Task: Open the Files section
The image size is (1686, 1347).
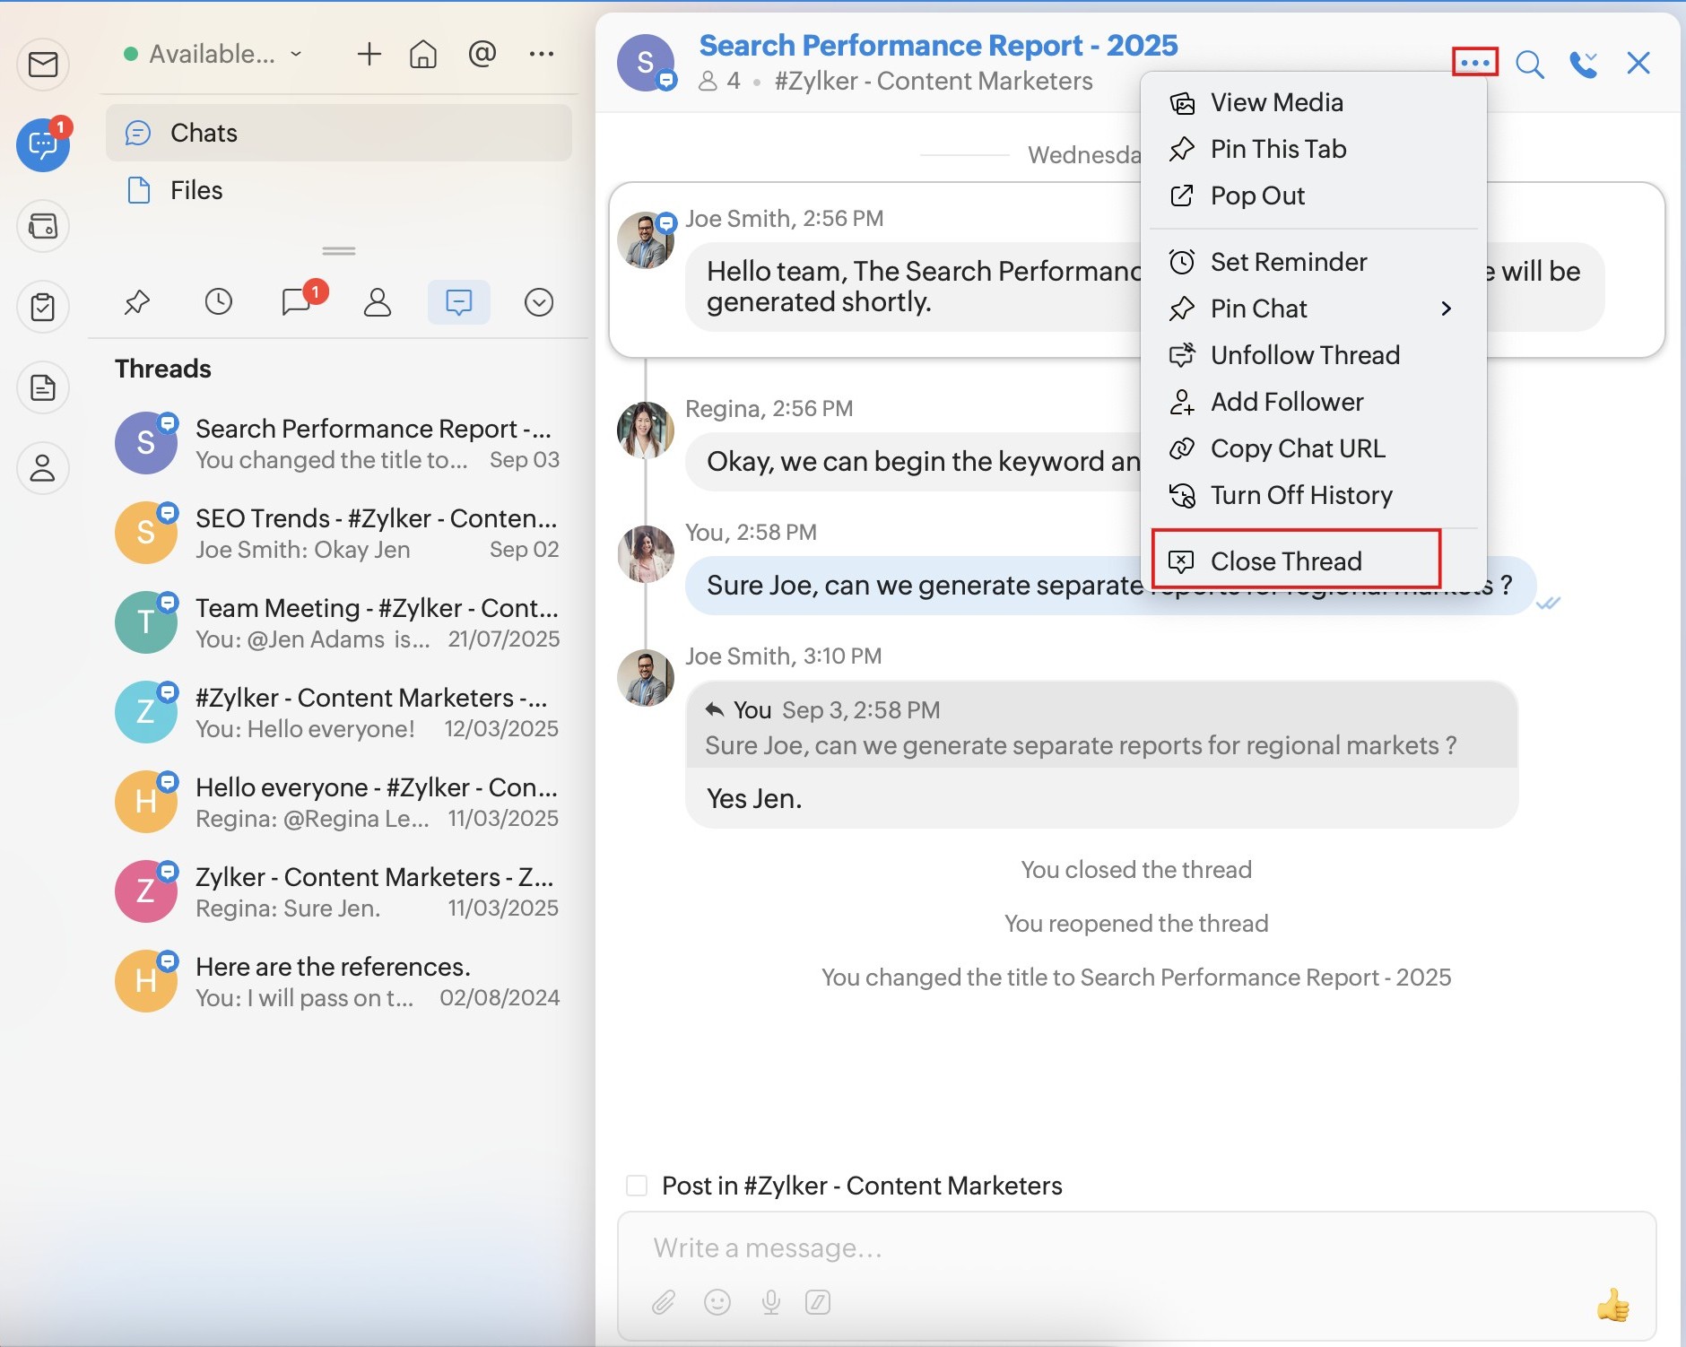Action: coord(196,190)
